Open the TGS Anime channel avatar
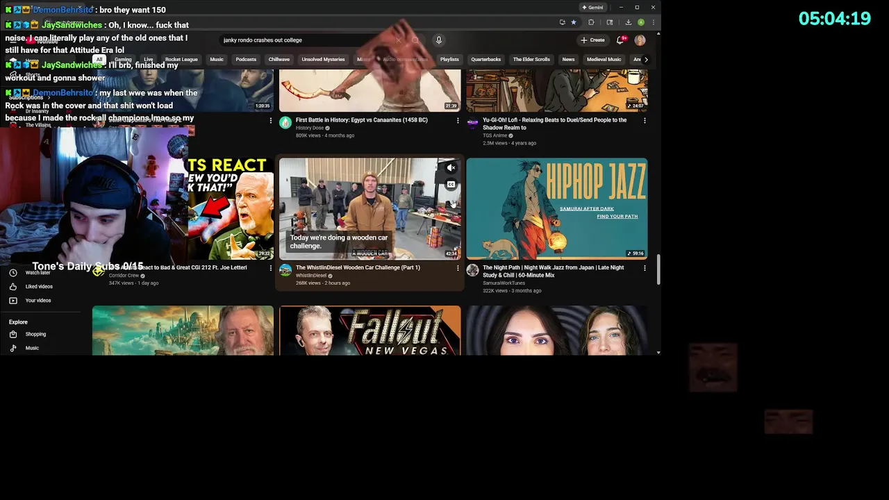This screenshot has width=889, height=500. 472,123
